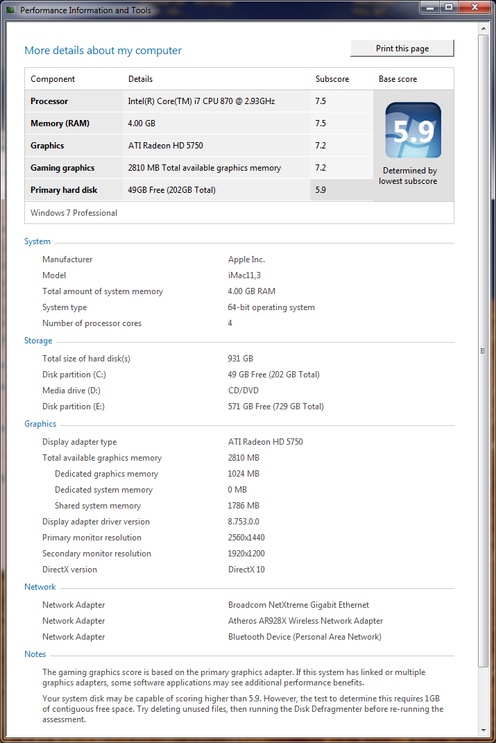Click '49GB Free (202GB Total)' cell

171,190
